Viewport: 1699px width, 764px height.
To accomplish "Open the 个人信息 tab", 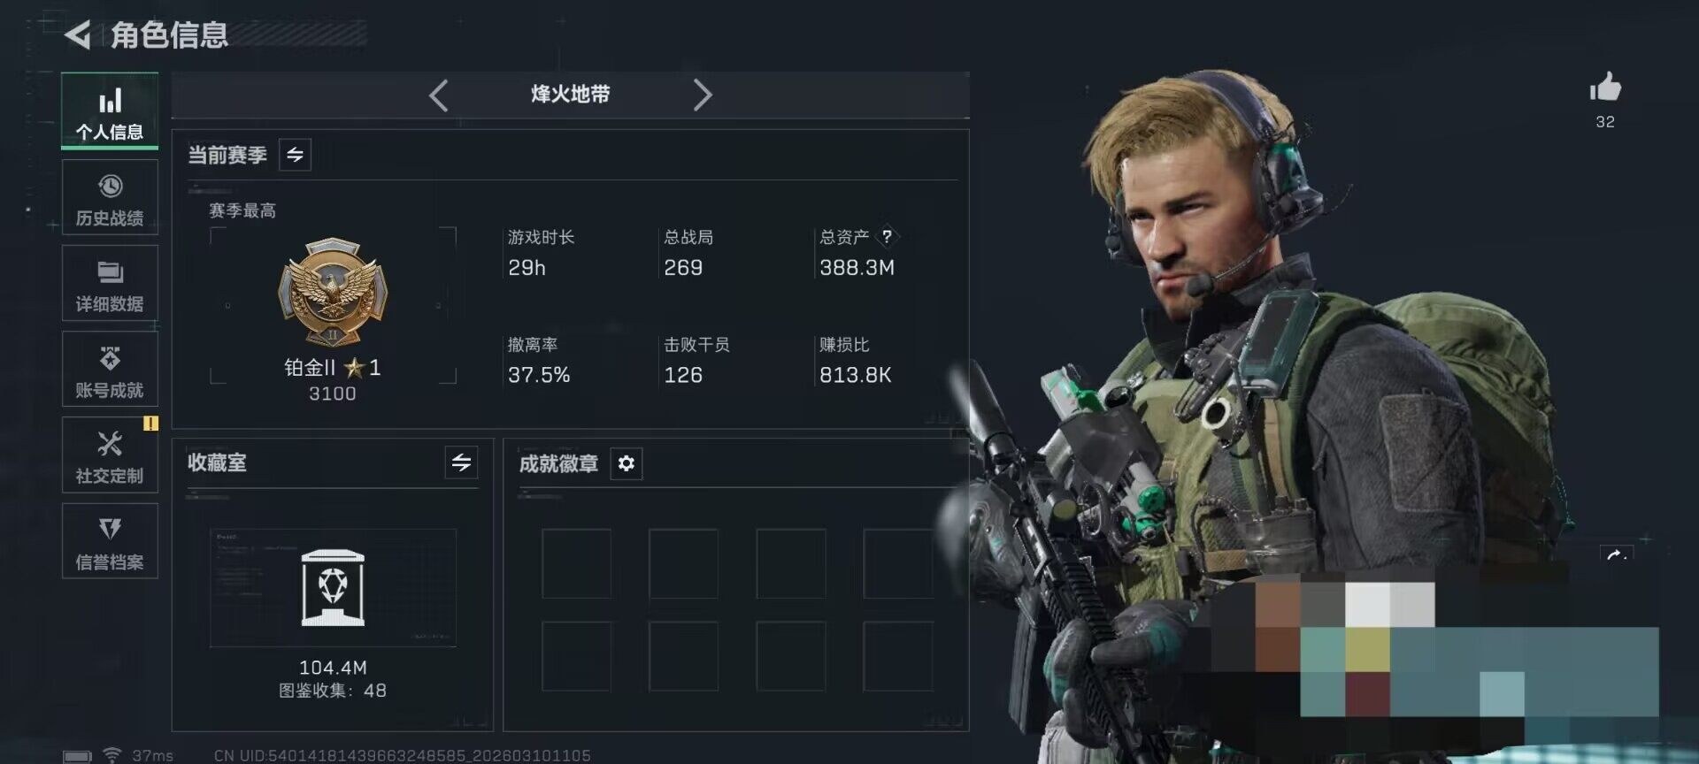I will [x=110, y=111].
